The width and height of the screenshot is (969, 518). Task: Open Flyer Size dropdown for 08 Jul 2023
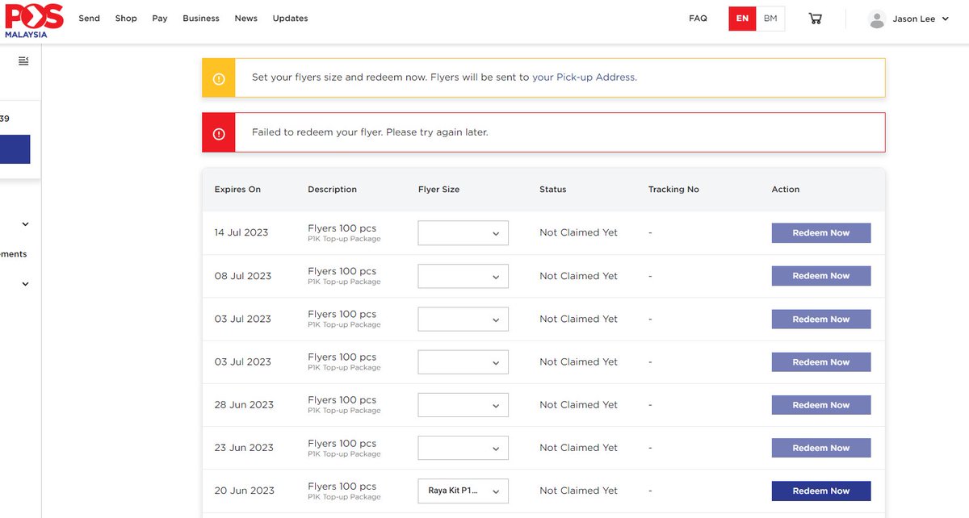[463, 276]
